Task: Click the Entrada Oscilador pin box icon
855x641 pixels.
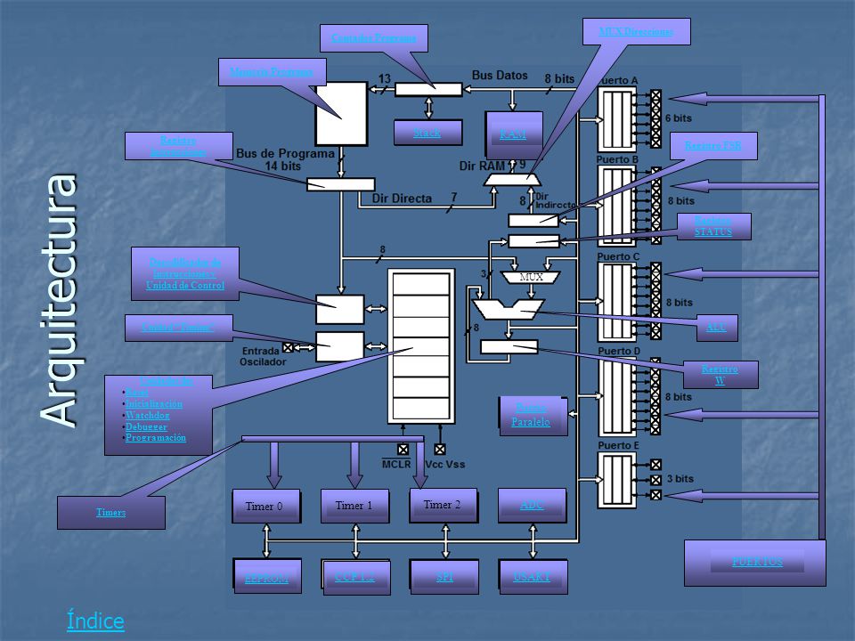Action: pos(288,347)
